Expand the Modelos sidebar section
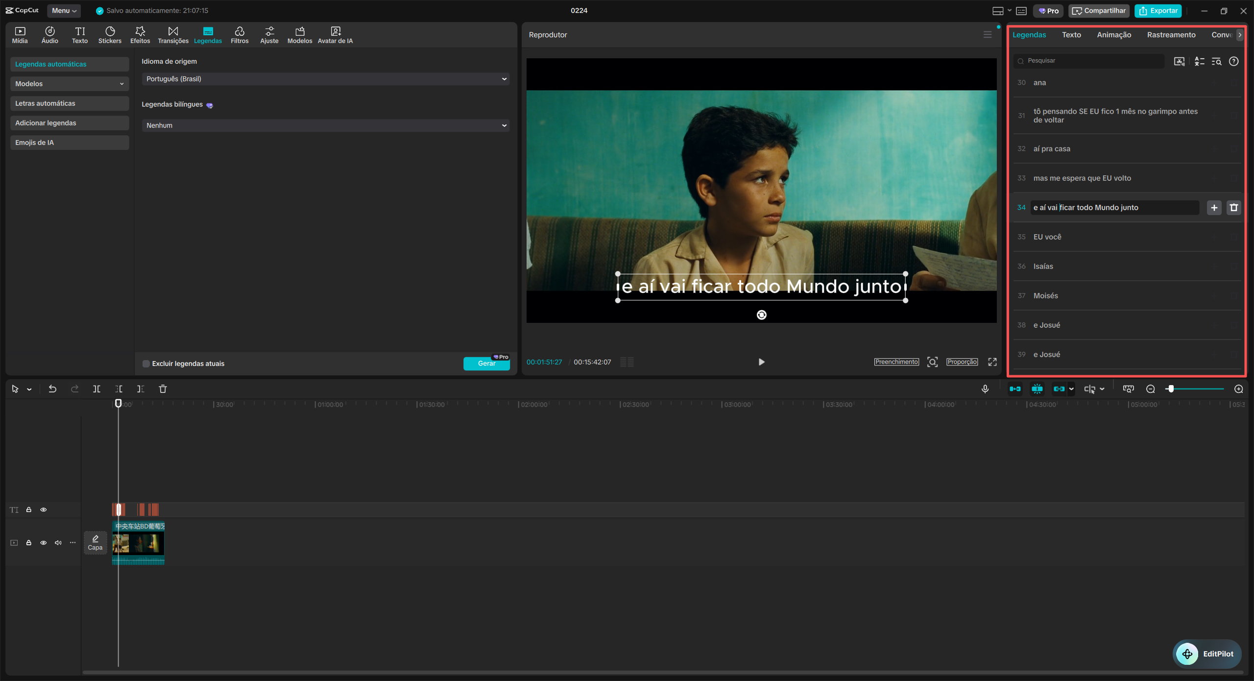Image resolution: width=1254 pixels, height=681 pixels. pos(70,84)
